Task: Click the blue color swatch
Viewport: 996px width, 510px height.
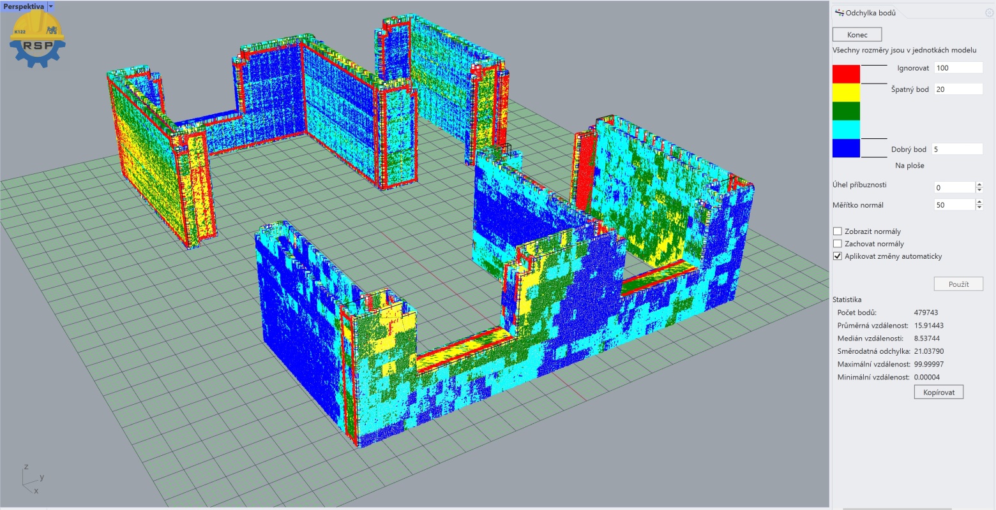Action: (846, 148)
